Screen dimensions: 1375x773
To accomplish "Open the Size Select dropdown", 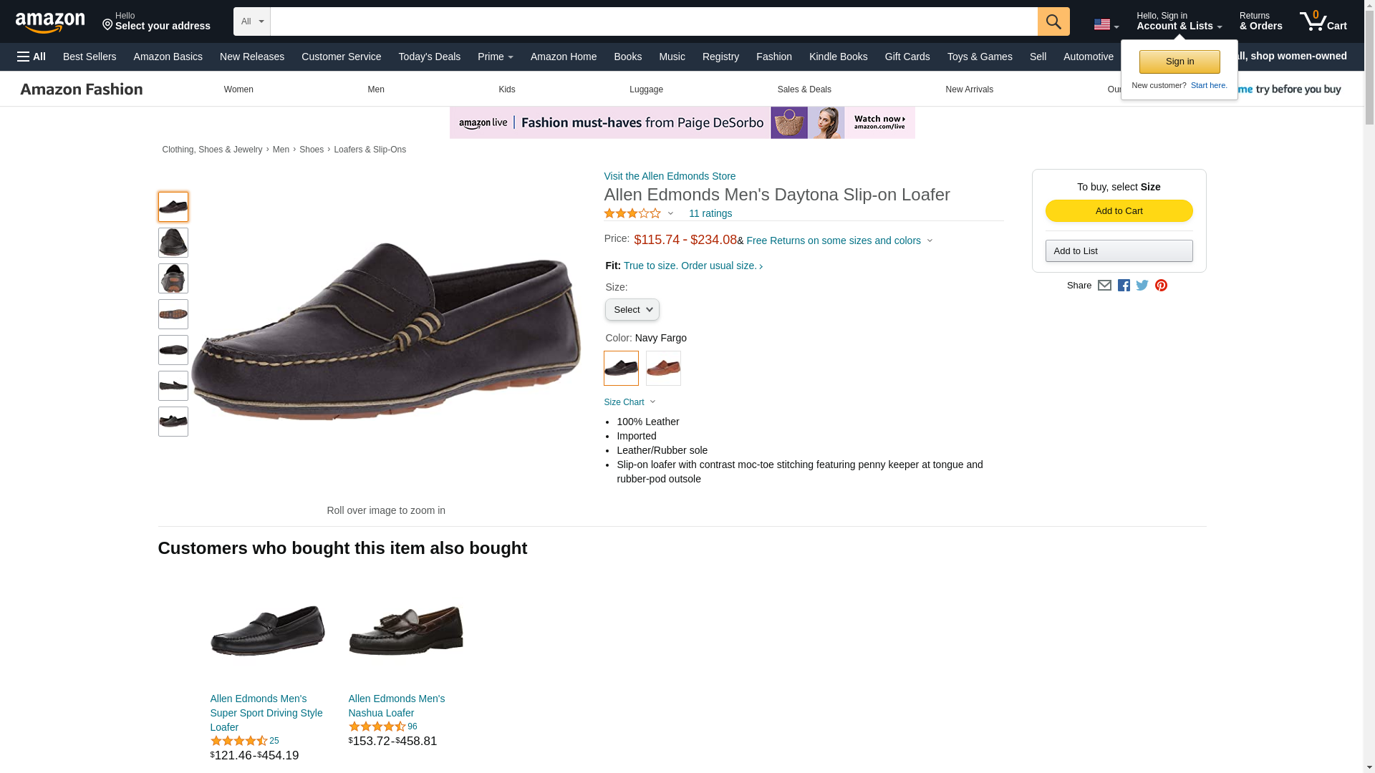I will click(x=632, y=310).
